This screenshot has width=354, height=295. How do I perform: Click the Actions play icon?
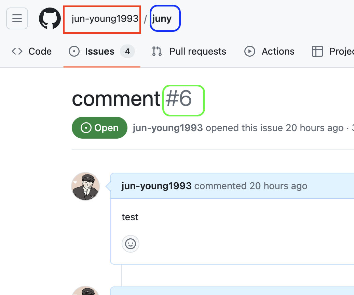pos(250,51)
